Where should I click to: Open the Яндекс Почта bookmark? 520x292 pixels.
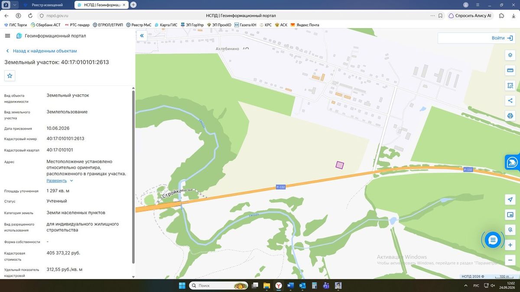click(x=305, y=25)
